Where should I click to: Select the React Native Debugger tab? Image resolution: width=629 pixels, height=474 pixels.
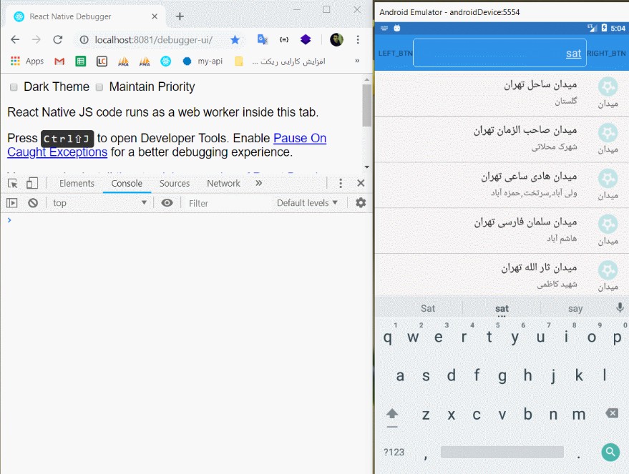point(85,16)
